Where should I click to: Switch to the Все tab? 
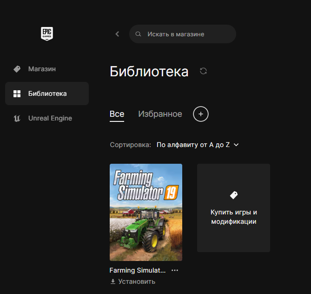pos(117,114)
